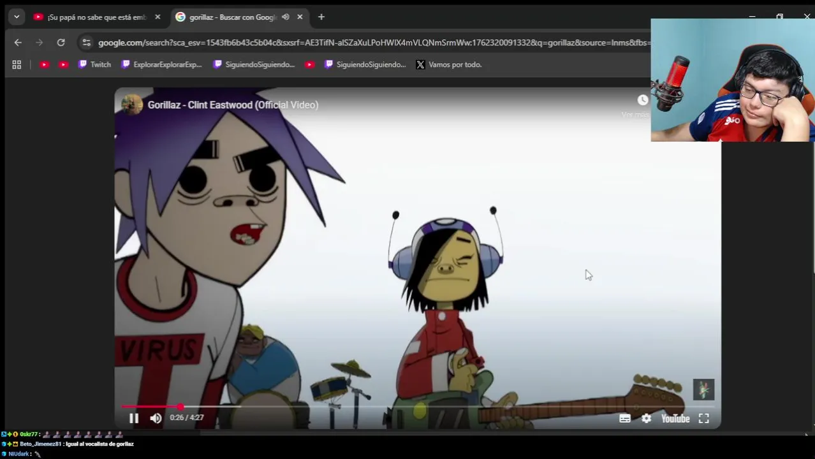Image resolution: width=815 pixels, height=459 pixels.
Task: Close the 'gorillaz - Buscar con Google' tab
Action: click(300, 17)
